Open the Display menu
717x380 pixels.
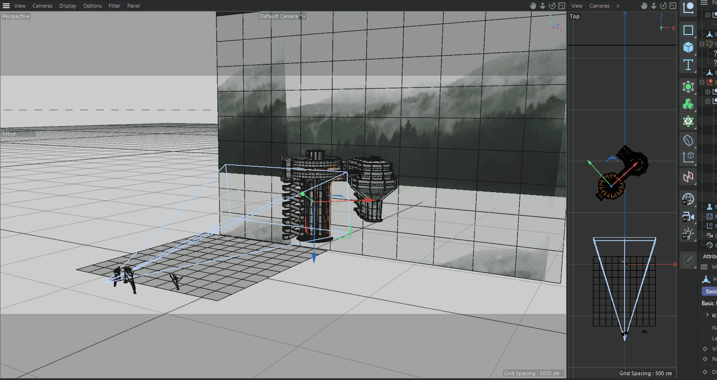(68, 6)
